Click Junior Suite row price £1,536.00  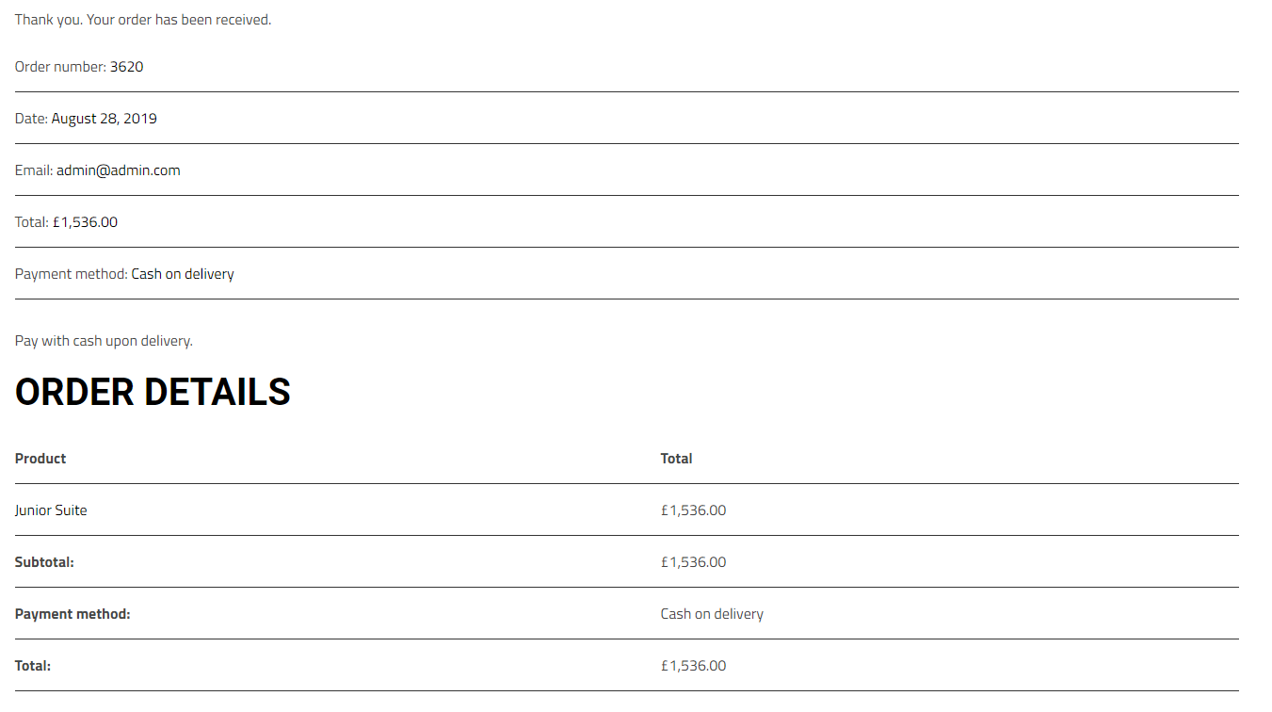point(693,510)
